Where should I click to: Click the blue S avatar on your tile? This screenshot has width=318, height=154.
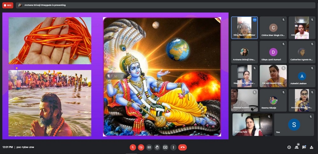[294, 124]
